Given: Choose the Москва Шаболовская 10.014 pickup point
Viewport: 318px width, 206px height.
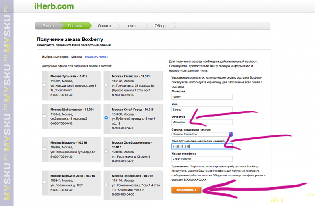Looking at the screenshot, I should tap(45, 116).
